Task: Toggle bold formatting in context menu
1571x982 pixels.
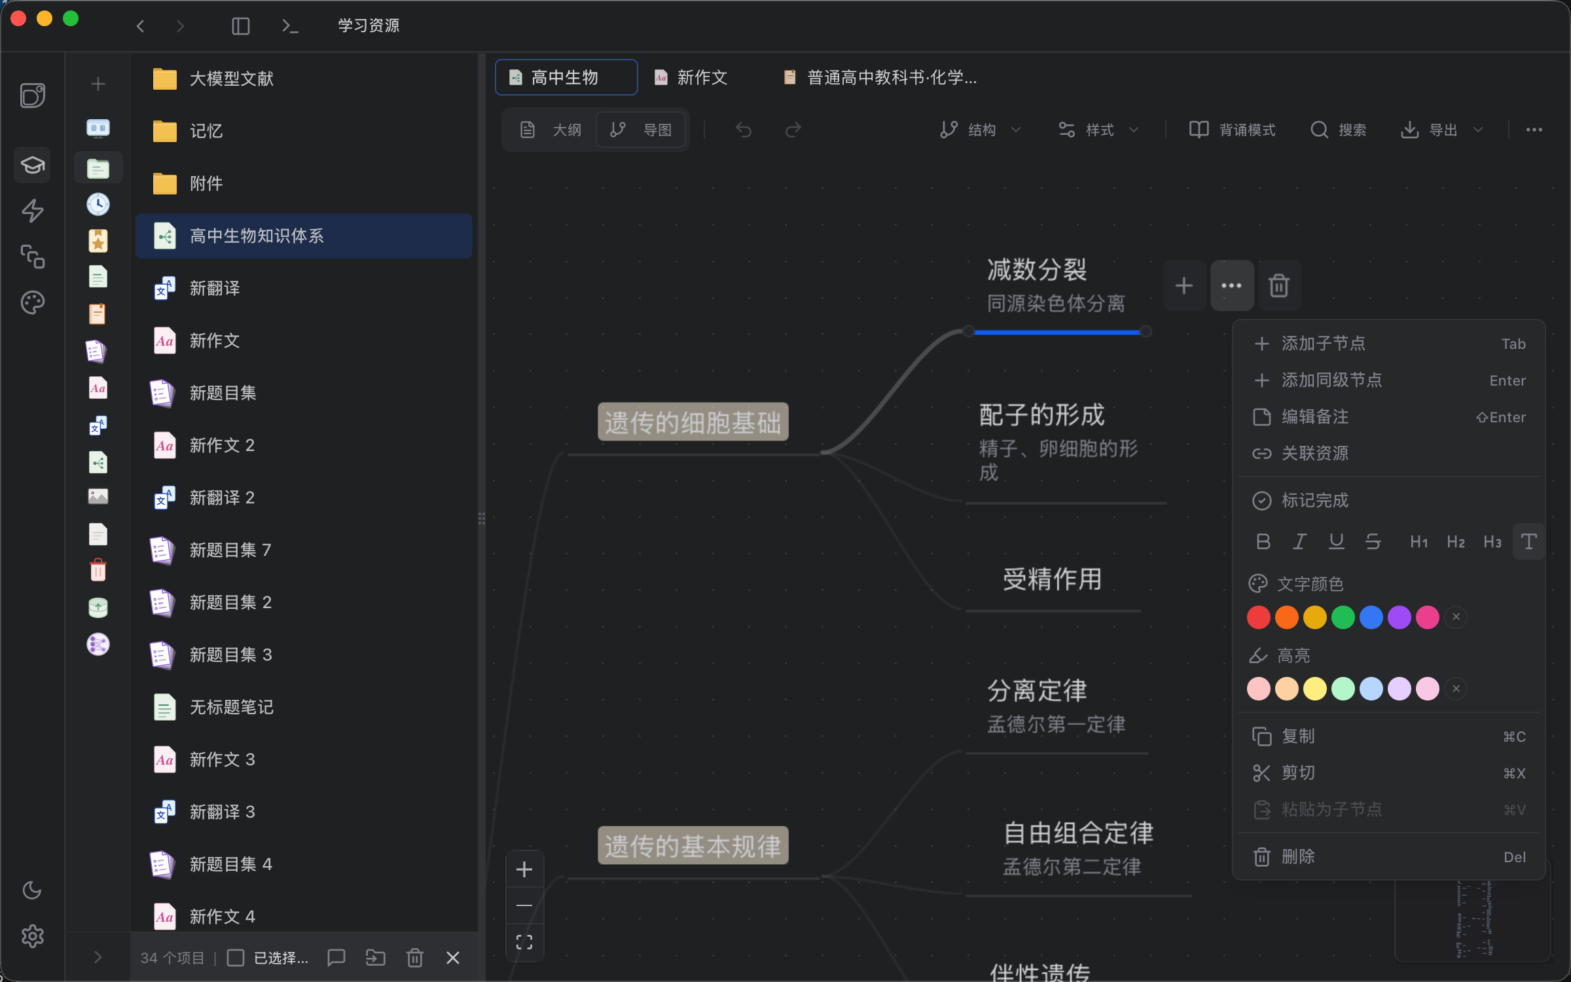Action: click(1263, 541)
